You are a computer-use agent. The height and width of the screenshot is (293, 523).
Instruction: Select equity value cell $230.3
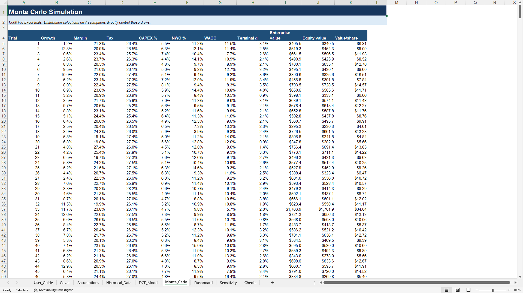click(318, 126)
